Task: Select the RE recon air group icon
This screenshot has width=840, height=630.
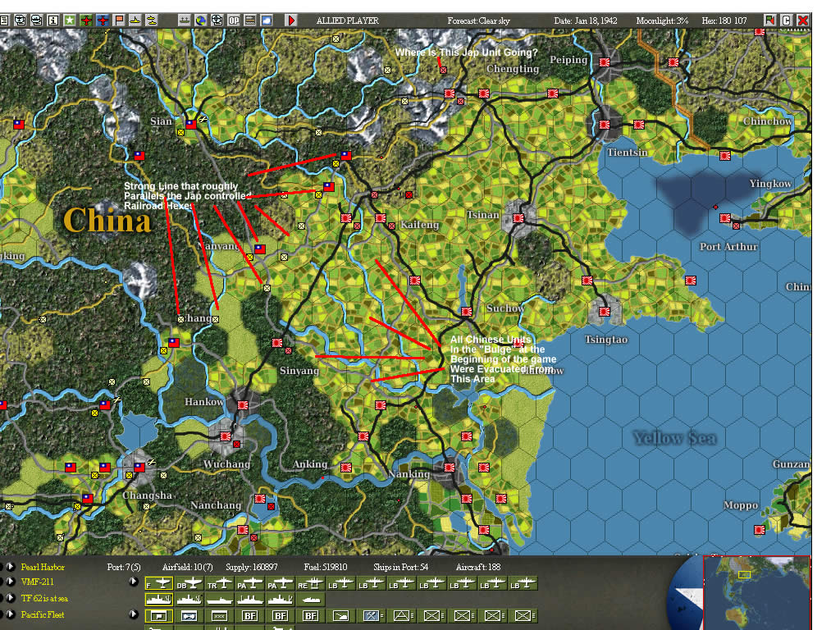Action: [x=311, y=583]
